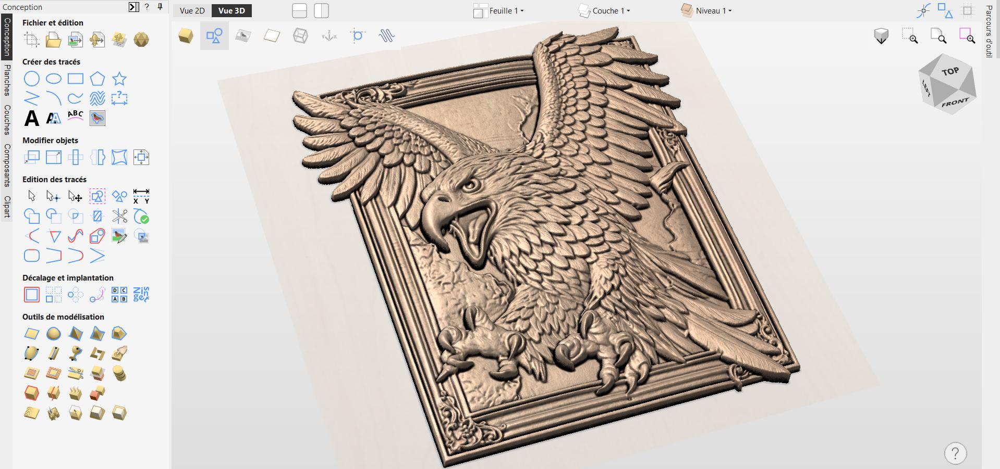Select the Draw Polygon tool

click(97, 79)
